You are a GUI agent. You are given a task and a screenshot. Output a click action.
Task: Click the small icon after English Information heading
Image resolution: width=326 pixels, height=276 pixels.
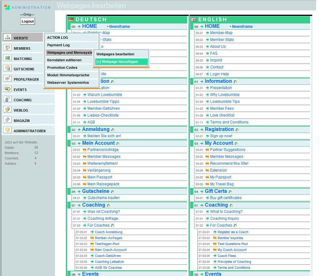pyautogui.click(x=235, y=82)
